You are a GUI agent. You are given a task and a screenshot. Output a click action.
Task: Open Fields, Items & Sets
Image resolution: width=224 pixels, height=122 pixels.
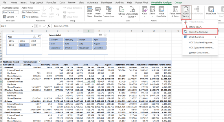[x=175, y=12]
